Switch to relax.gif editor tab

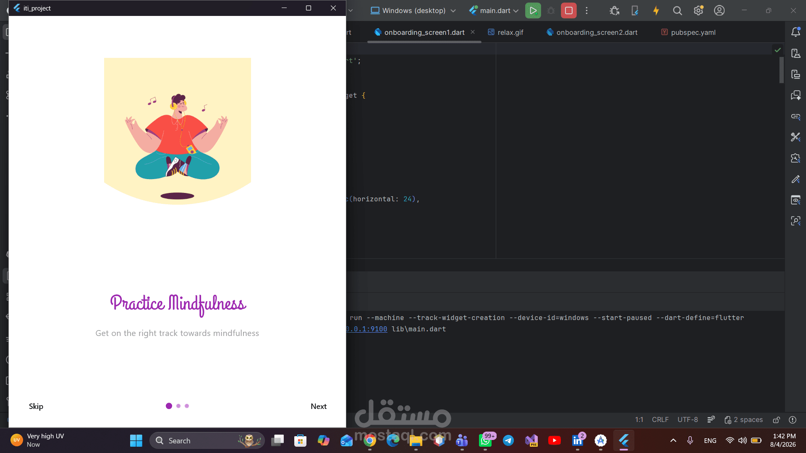coord(505,32)
